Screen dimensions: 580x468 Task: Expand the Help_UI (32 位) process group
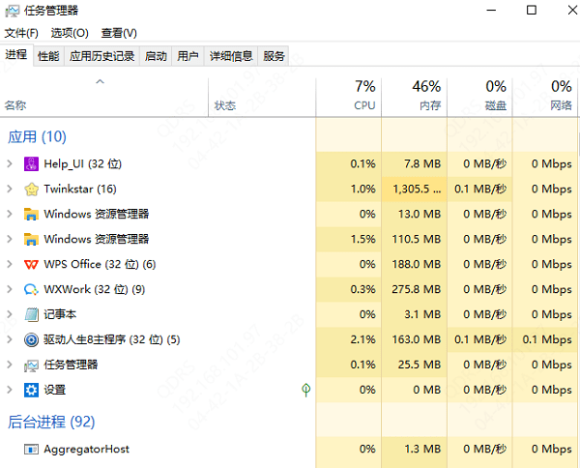[10, 163]
